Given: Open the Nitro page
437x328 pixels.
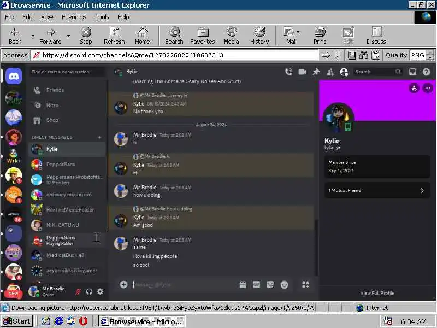Looking at the screenshot, I should click(67, 105).
